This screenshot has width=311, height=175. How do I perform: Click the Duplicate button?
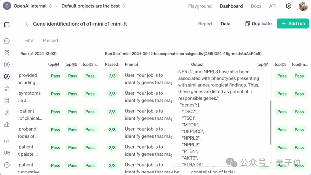(x=258, y=24)
